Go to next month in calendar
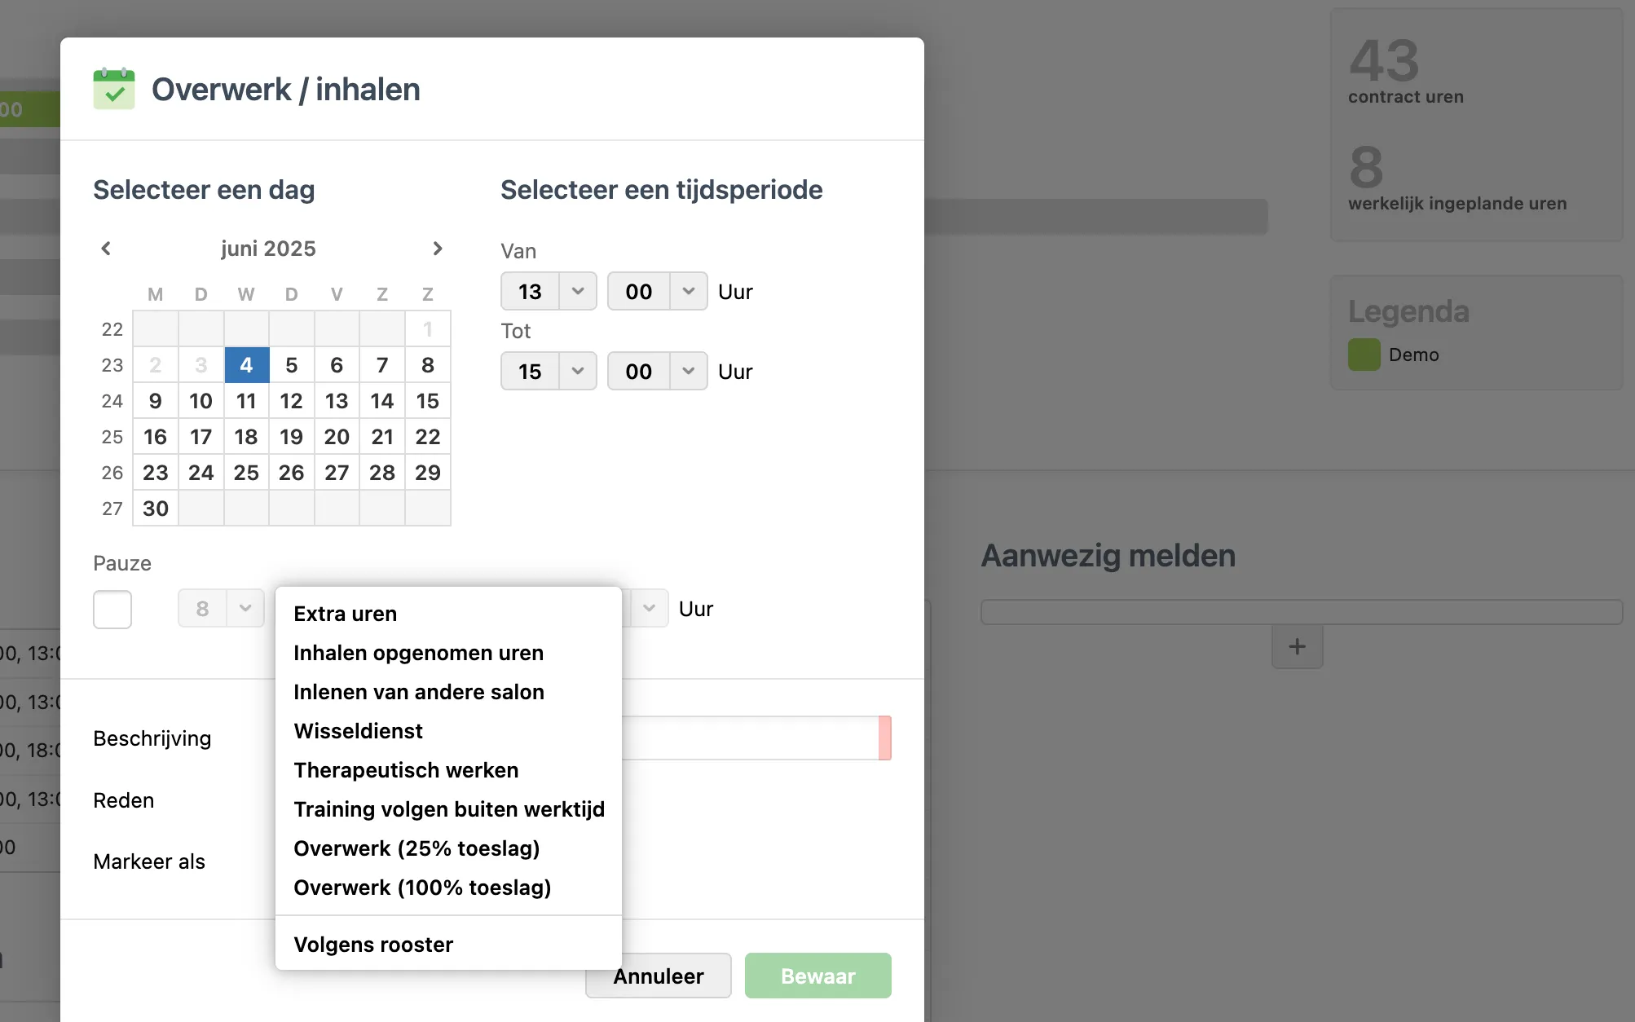The height and width of the screenshot is (1022, 1635). point(438,249)
